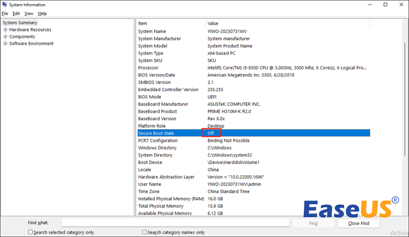Expand the Software Environment node
Screen dimensions: 409x237
pyautogui.click(x=5, y=44)
